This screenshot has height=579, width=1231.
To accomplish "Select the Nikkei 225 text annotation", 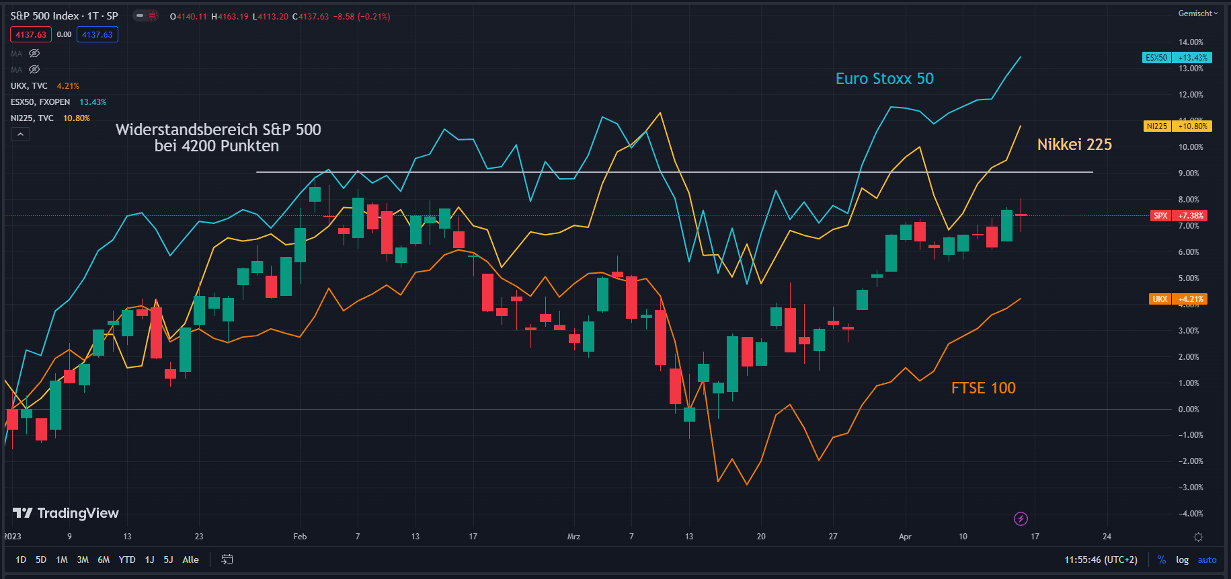I will click(x=1074, y=145).
